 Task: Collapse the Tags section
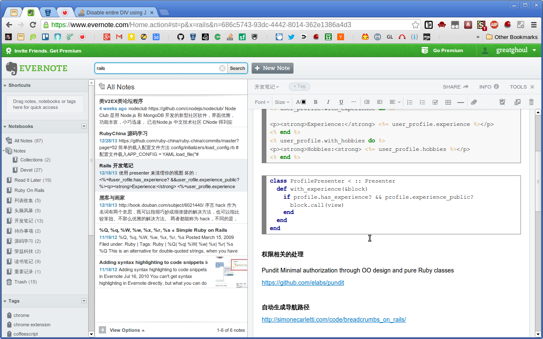pyautogui.click(x=5, y=301)
